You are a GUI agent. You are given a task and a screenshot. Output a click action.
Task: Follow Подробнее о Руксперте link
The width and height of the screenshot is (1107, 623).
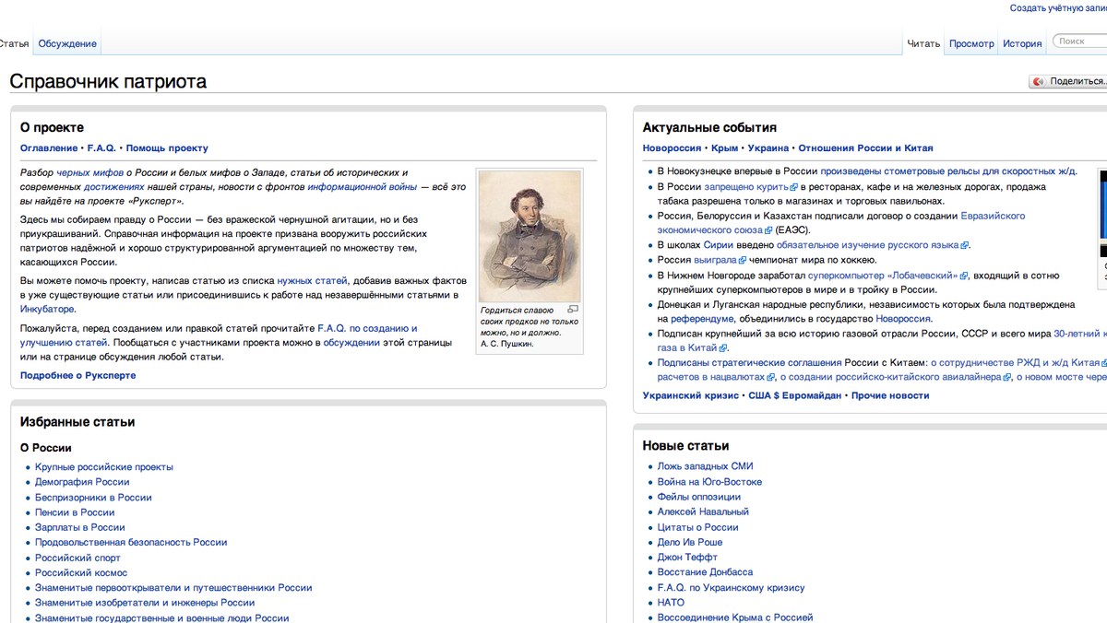78,375
